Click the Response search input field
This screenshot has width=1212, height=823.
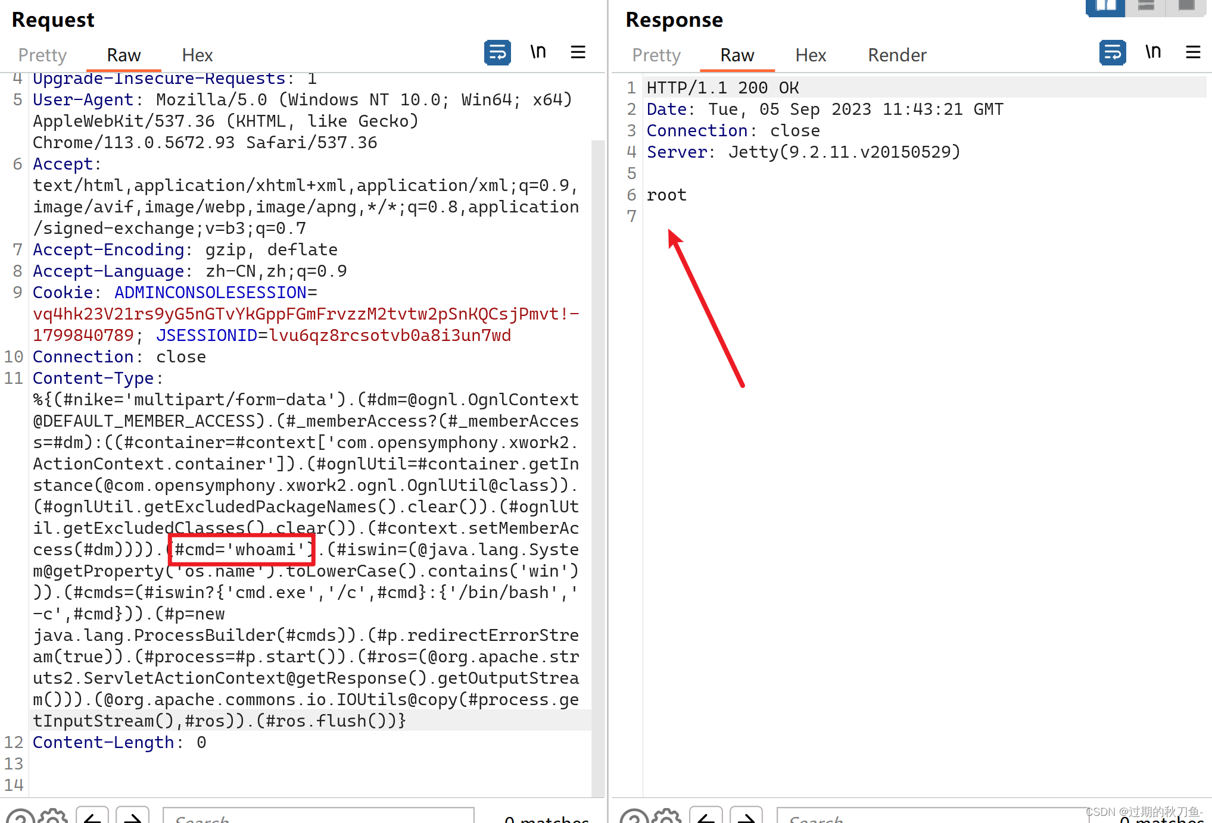point(932,816)
